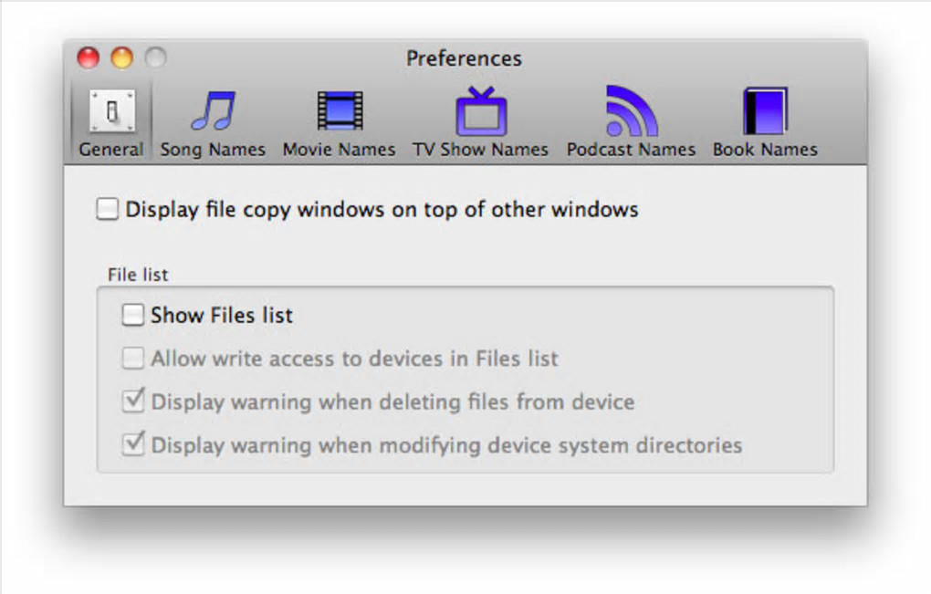Click the purple book icon

(x=765, y=112)
